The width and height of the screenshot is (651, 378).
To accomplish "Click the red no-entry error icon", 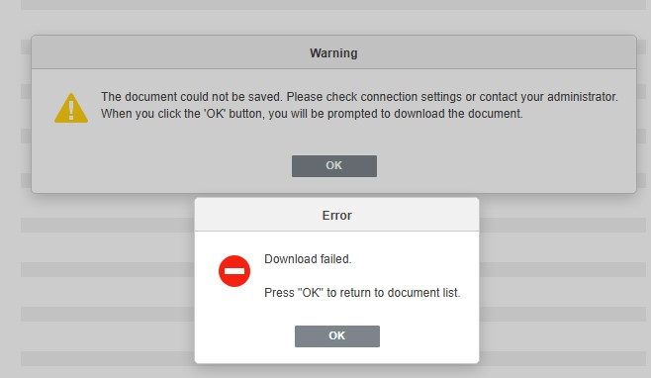I will (x=234, y=271).
